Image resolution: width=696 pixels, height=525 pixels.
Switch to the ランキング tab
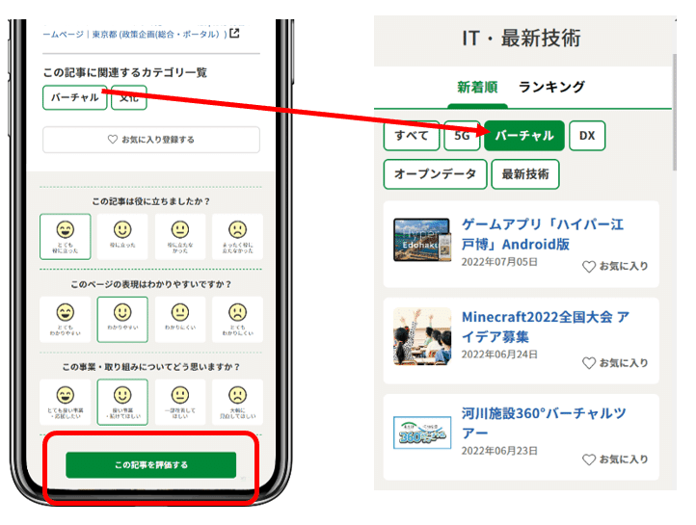pyautogui.click(x=551, y=87)
